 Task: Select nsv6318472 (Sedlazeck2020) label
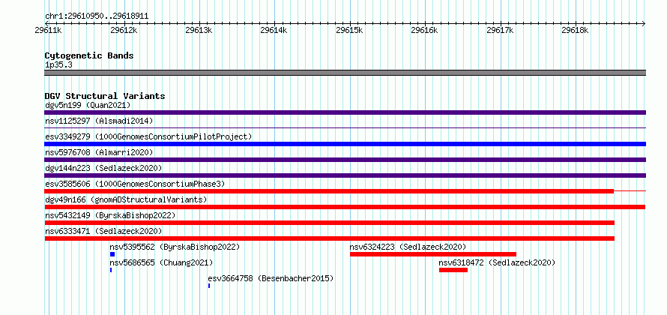pyautogui.click(x=498, y=262)
